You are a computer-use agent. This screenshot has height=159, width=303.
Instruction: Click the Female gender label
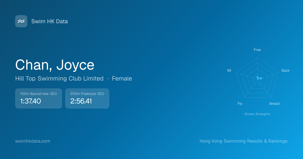(122, 78)
